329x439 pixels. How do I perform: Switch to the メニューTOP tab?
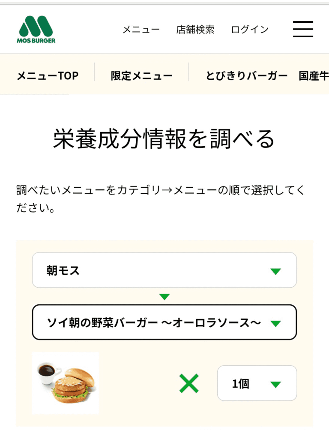click(48, 76)
